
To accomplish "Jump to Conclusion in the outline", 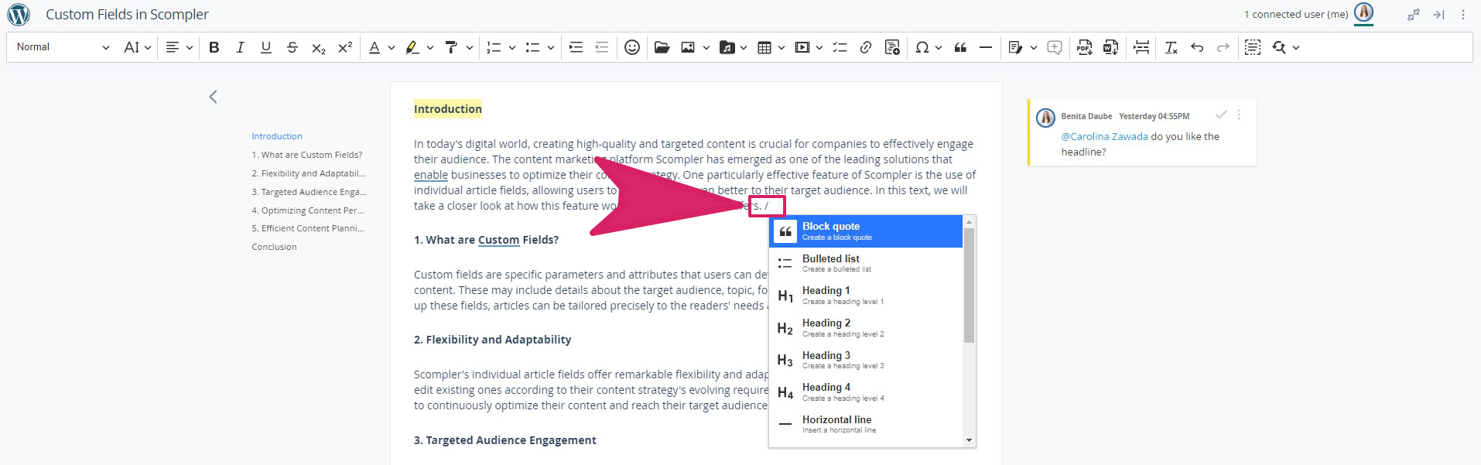I will (x=274, y=247).
